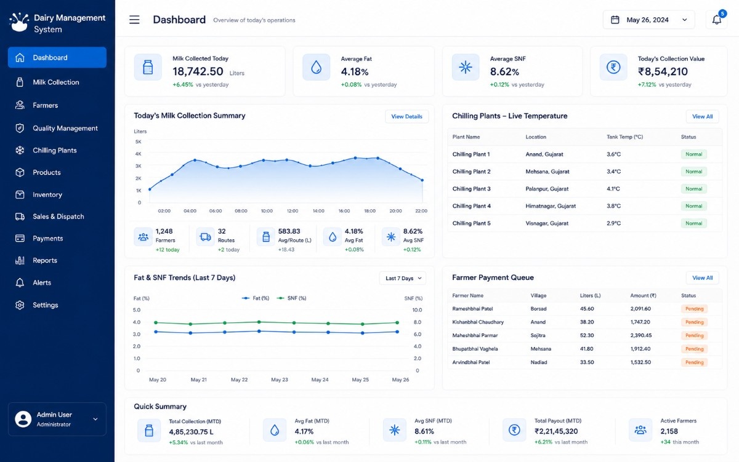This screenshot has width=739, height=462.
Task: Click the 22:00 data point on collection chart
Action: pos(422,180)
